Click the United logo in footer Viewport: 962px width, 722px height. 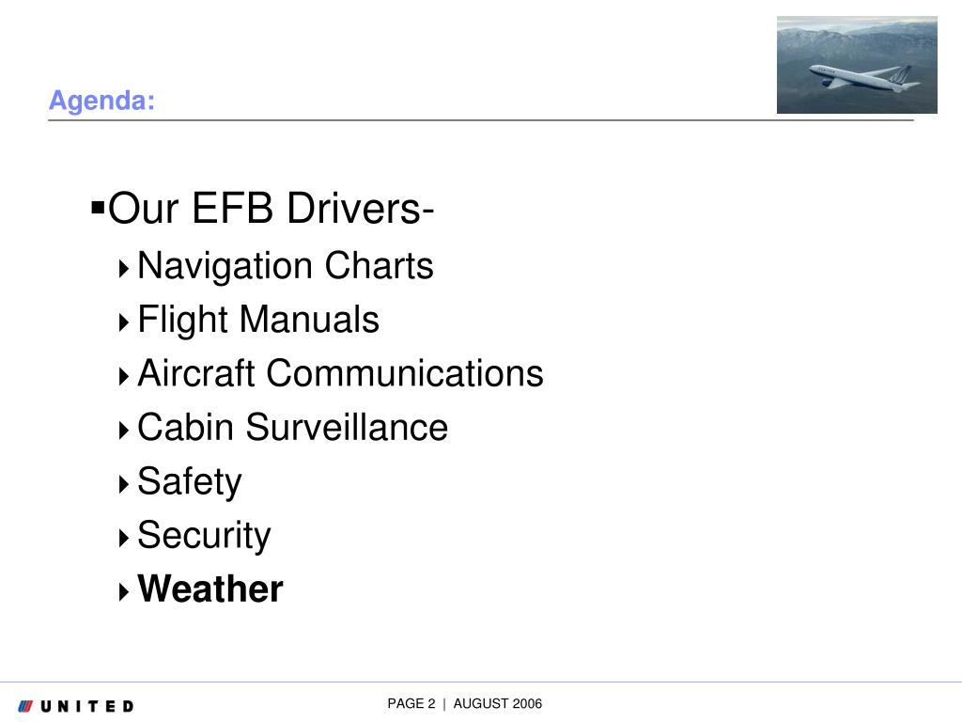pos(75,706)
